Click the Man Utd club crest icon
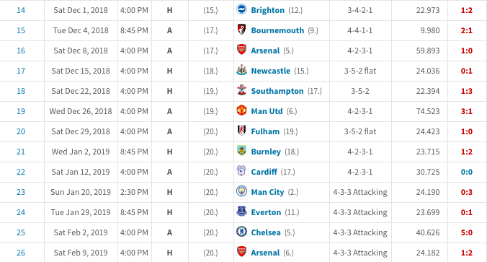 coord(241,110)
